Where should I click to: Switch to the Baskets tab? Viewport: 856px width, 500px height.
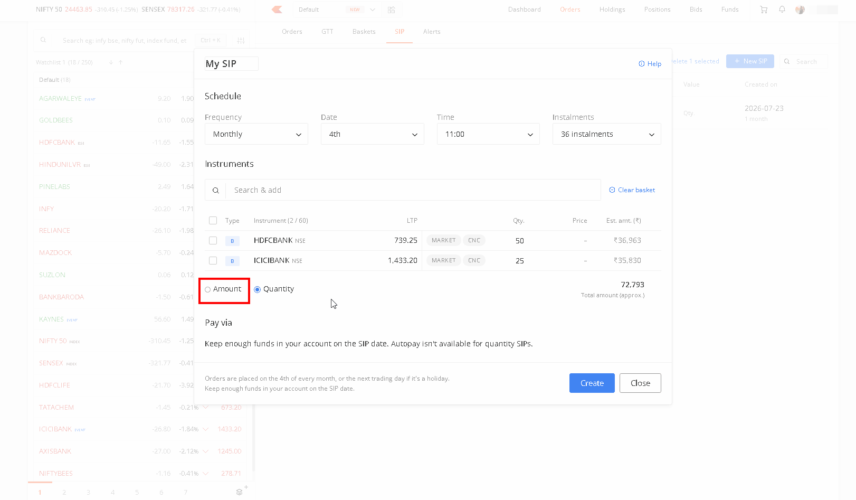coord(364,32)
